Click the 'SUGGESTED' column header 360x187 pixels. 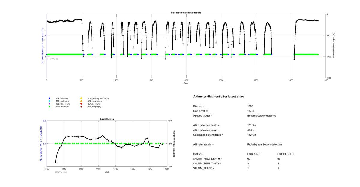tap(286, 154)
